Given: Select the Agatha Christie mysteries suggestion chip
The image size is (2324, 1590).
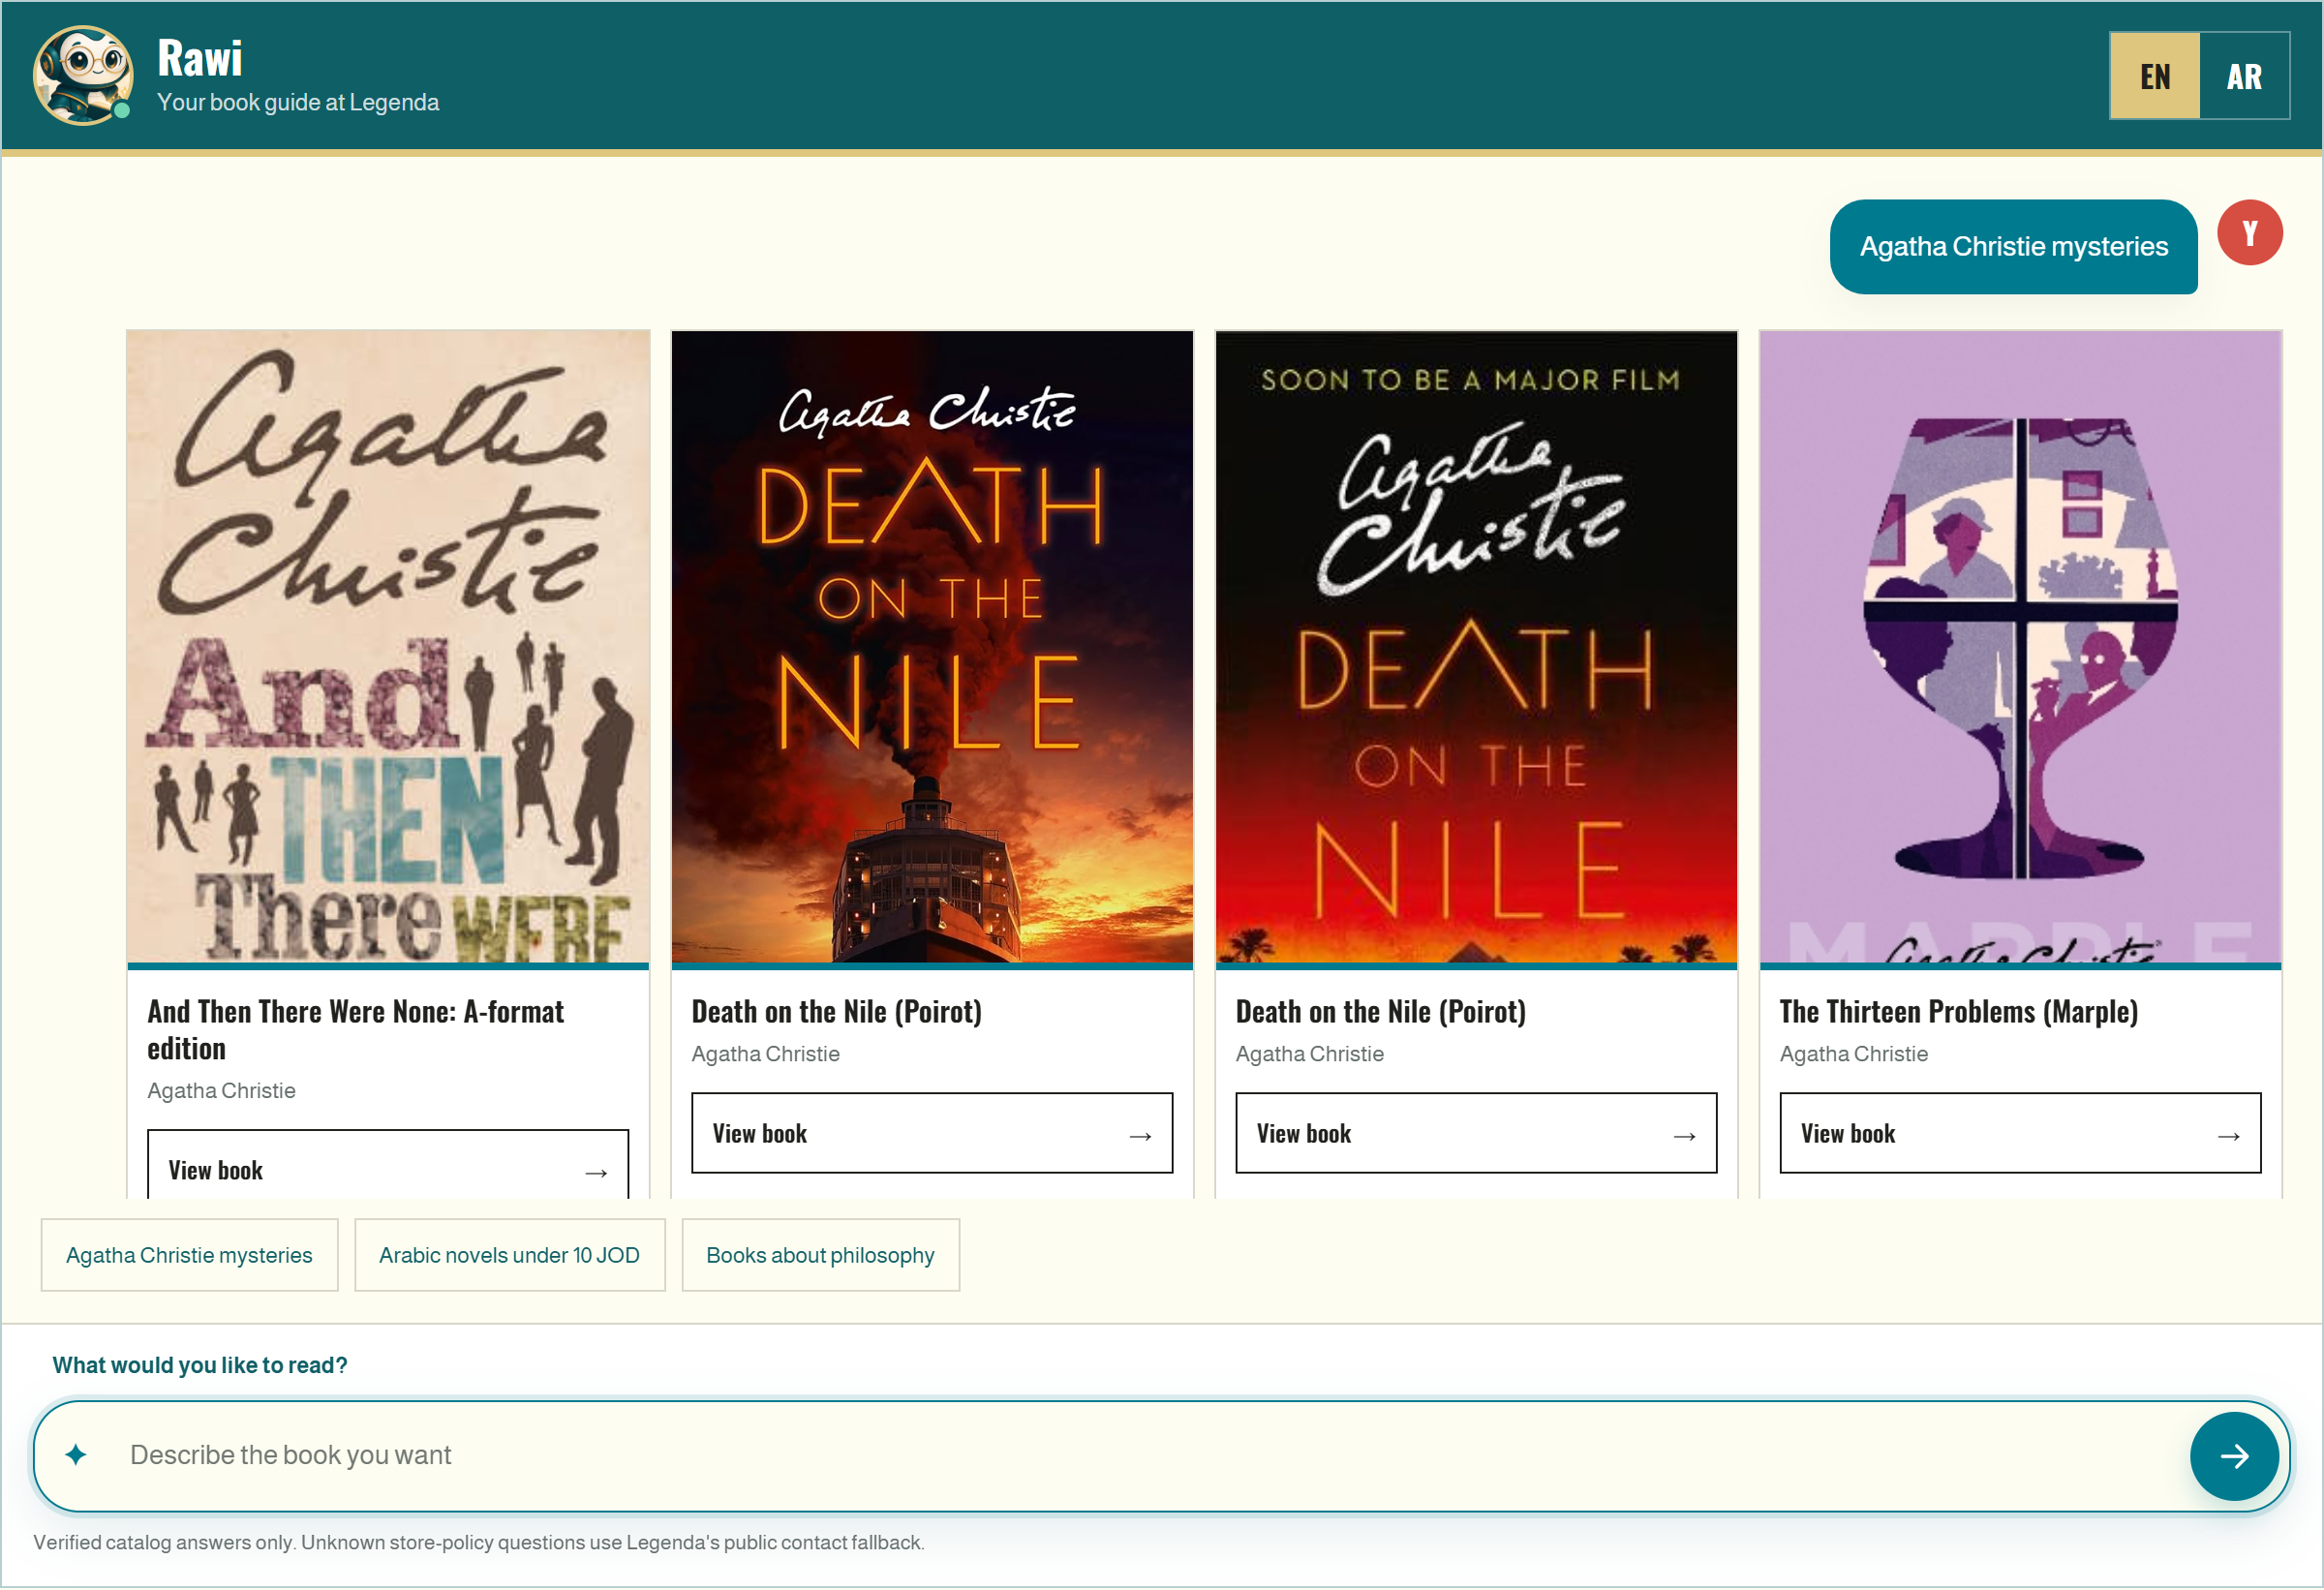Looking at the screenshot, I should (x=189, y=1256).
